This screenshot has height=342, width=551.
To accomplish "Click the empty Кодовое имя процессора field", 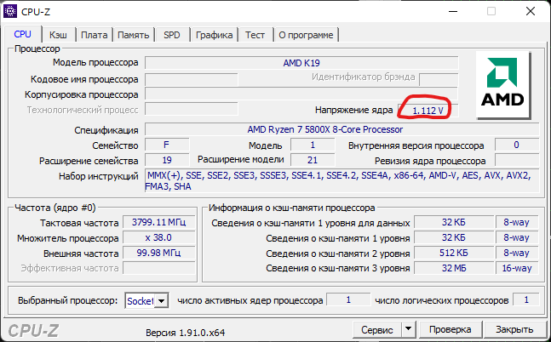I will [x=192, y=79].
